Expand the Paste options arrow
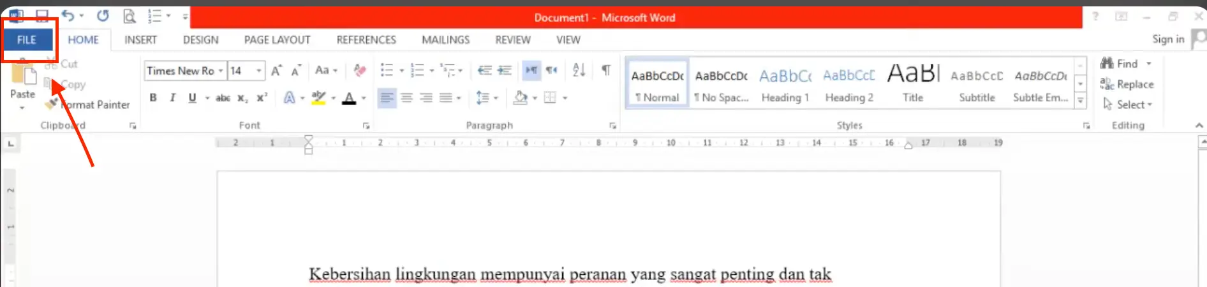Viewport: 1207px width, 287px height. pyautogui.click(x=22, y=108)
